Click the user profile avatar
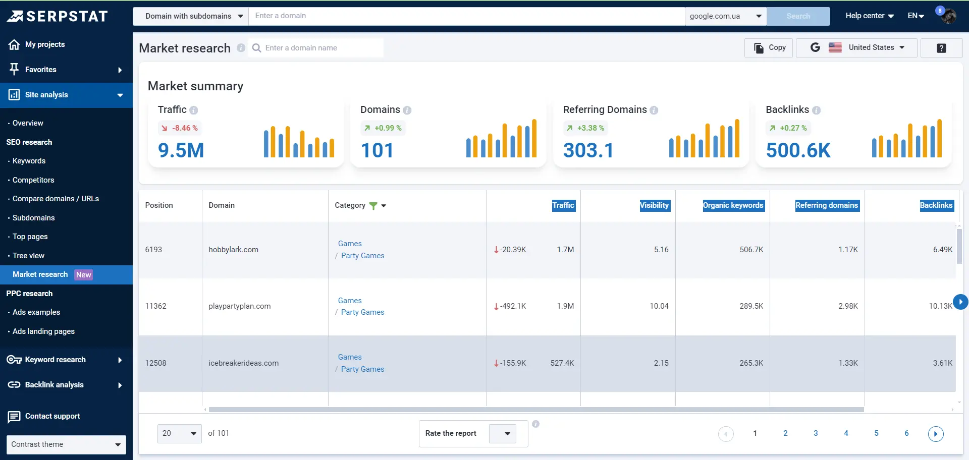Viewport: 969px width, 460px height. pyautogui.click(x=948, y=16)
